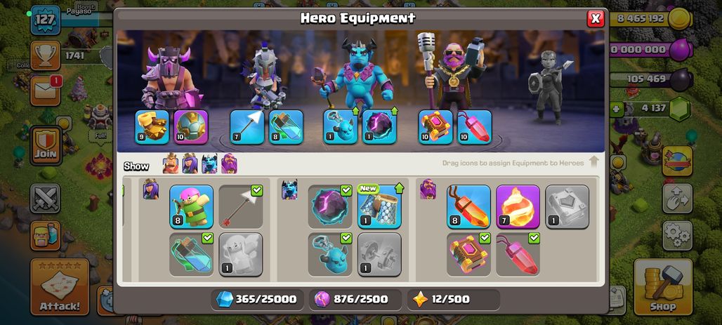Image resolution: width=722 pixels, height=325 pixels.
Task: Choose the Healer Puppet level 8 icon
Action: 192,206
